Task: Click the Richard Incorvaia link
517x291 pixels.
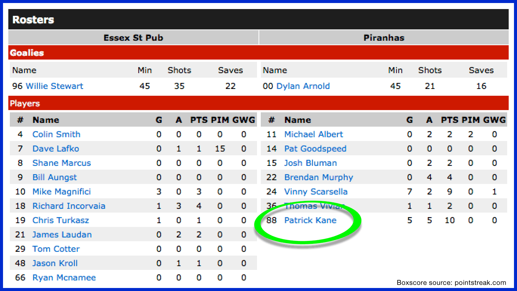Action: click(69, 206)
